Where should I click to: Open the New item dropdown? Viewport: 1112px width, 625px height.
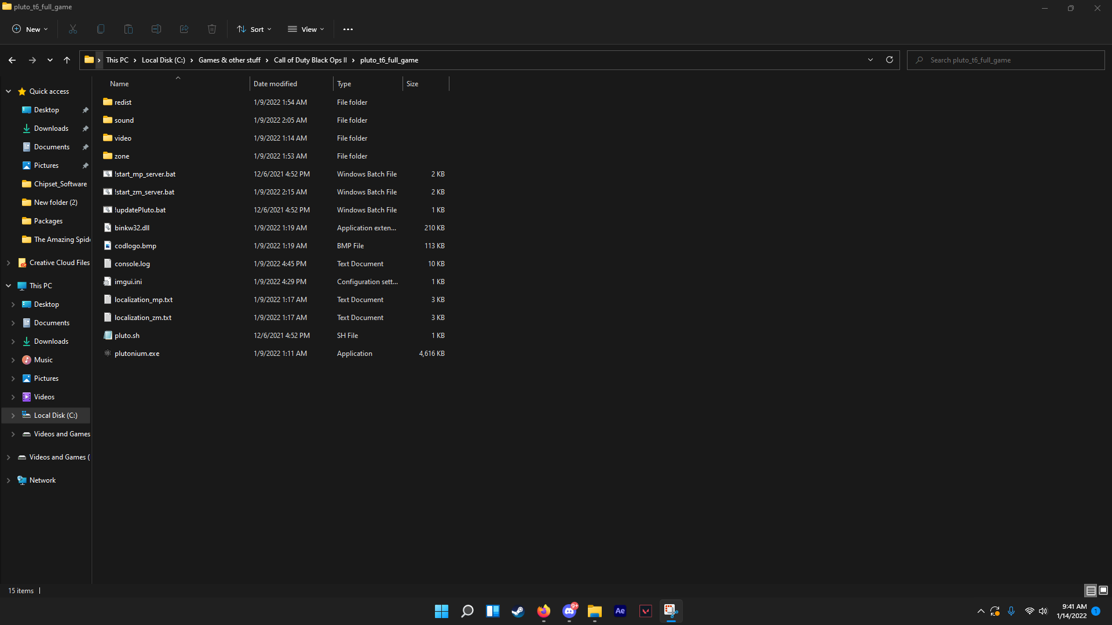pos(30,29)
